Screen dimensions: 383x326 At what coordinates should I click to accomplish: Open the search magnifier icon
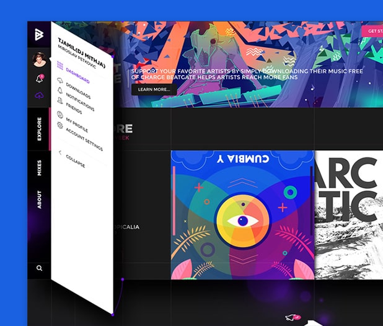[x=39, y=268]
